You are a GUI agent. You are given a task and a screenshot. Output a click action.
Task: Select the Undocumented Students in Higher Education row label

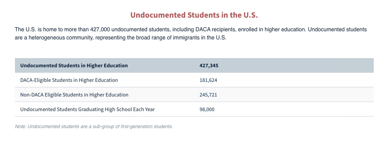(74, 66)
